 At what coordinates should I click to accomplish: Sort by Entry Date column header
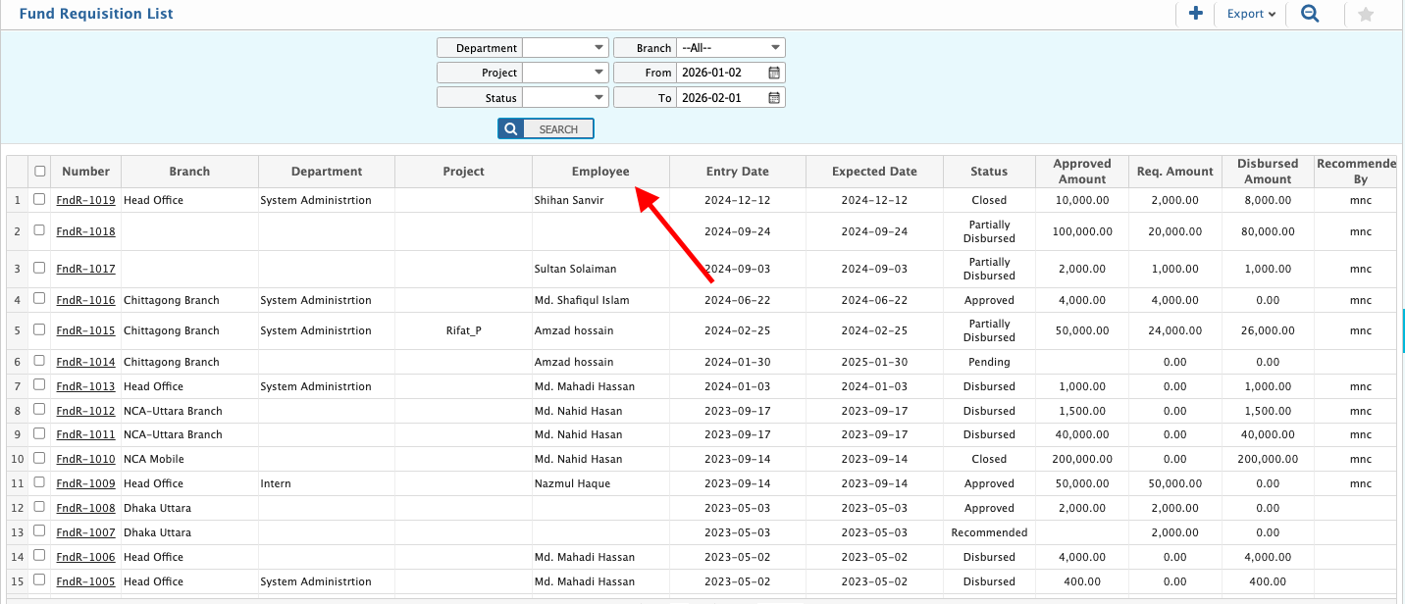click(x=737, y=172)
